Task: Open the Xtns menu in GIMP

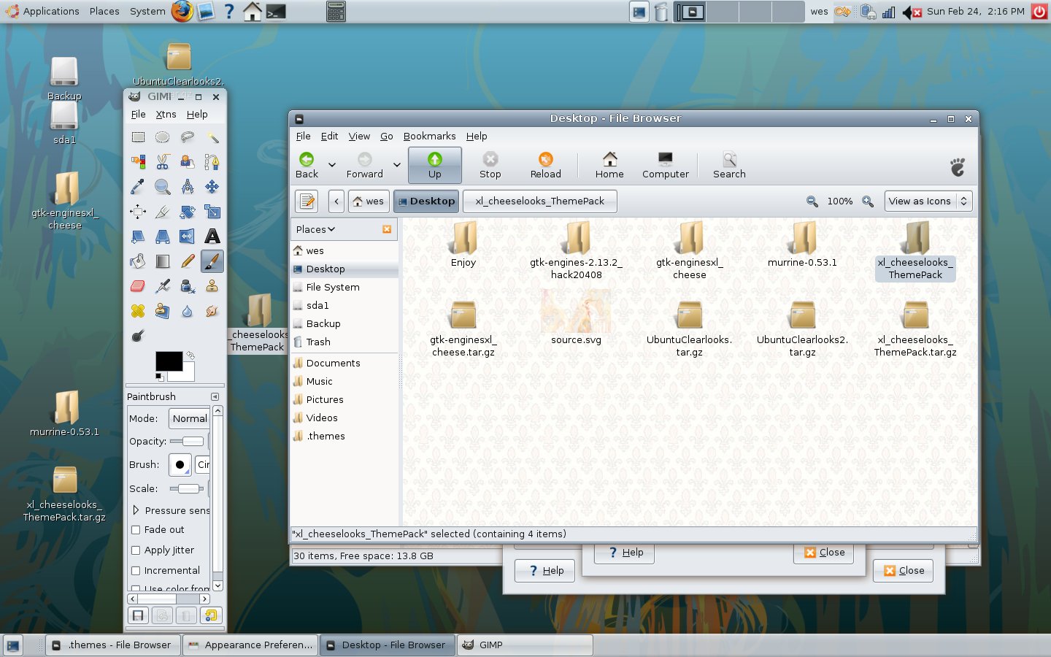Action: click(166, 115)
